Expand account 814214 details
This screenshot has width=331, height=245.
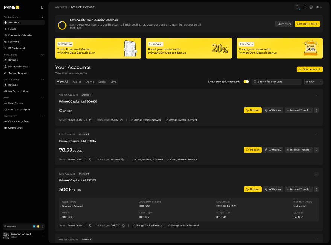click(x=316, y=135)
